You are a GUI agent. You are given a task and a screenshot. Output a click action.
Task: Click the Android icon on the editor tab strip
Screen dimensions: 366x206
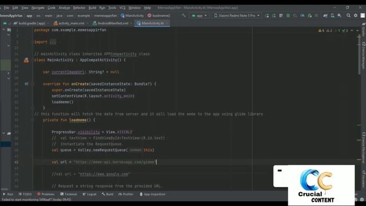pos(5,23)
